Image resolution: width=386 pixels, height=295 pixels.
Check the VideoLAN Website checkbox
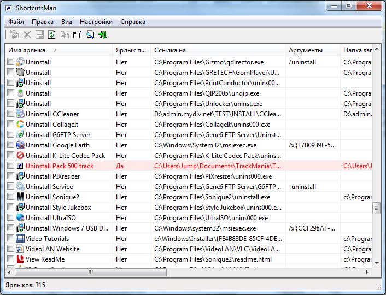click(10, 248)
